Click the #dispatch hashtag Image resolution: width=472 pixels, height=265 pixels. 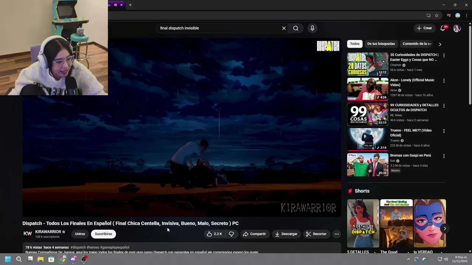click(x=78, y=247)
